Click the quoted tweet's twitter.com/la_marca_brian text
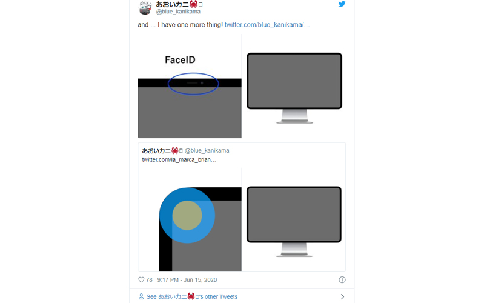 click(x=179, y=160)
